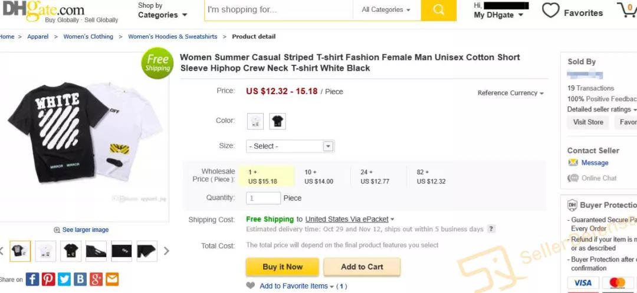The image size is (637, 293).
Task: Click the Quantity input field
Action: (x=263, y=198)
